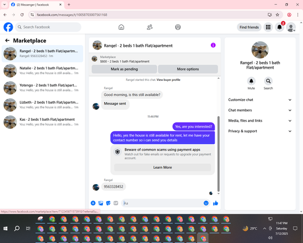Click the chat vertical scrollbar
Image resolution: width=303 pixels, height=243 pixels.
click(x=218, y=154)
